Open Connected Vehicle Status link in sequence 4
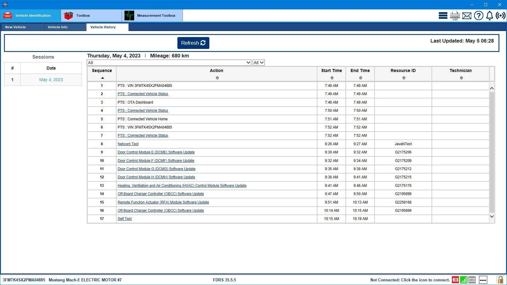 (143, 111)
